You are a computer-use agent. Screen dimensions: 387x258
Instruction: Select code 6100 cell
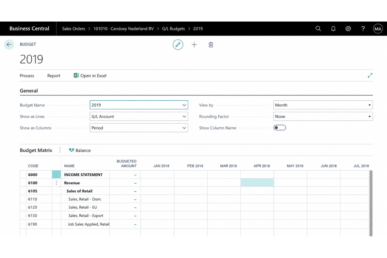coord(39,183)
